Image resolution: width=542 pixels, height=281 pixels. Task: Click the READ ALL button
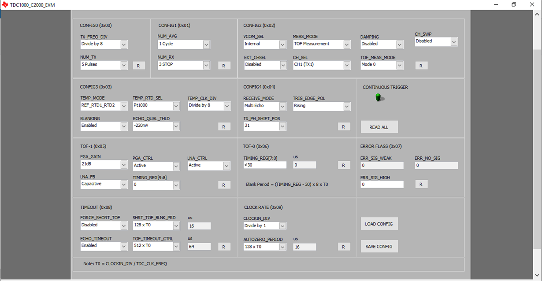point(379,127)
